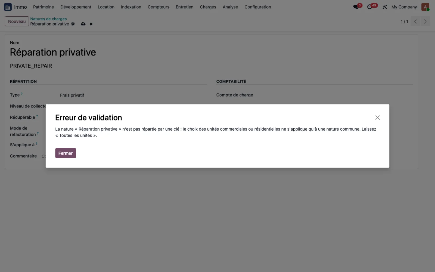This screenshot has width=435, height=272.
Task: Open the Entretien menu
Action: pos(185,7)
